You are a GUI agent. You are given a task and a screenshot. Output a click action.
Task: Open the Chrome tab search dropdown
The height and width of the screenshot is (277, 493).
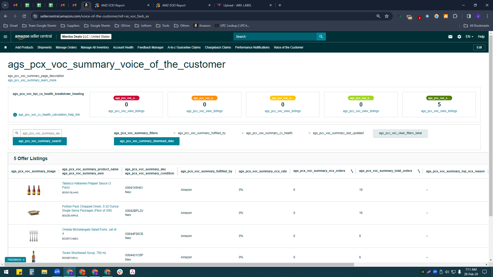[x=5, y=5]
